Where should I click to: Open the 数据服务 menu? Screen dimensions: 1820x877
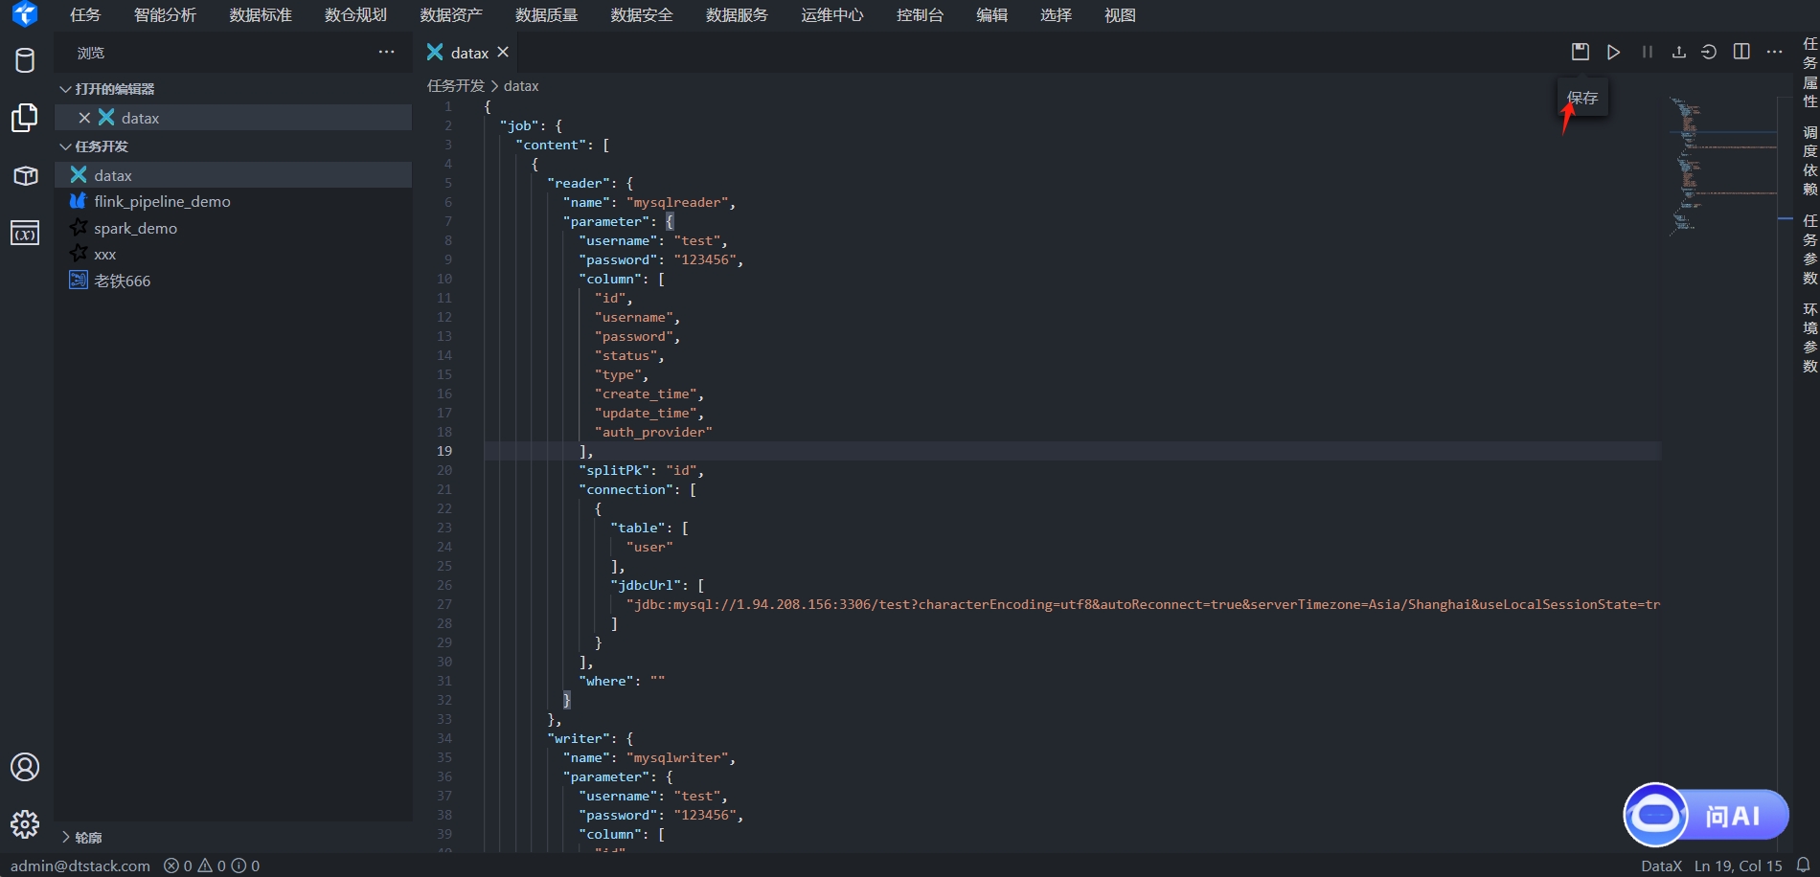tap(737, 15)
